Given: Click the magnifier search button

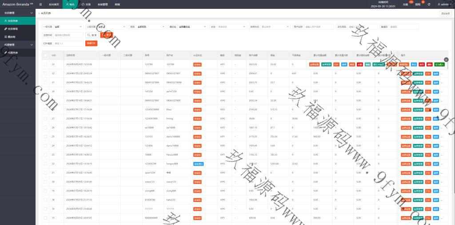Looking at the screenshot, I should 92,35.
